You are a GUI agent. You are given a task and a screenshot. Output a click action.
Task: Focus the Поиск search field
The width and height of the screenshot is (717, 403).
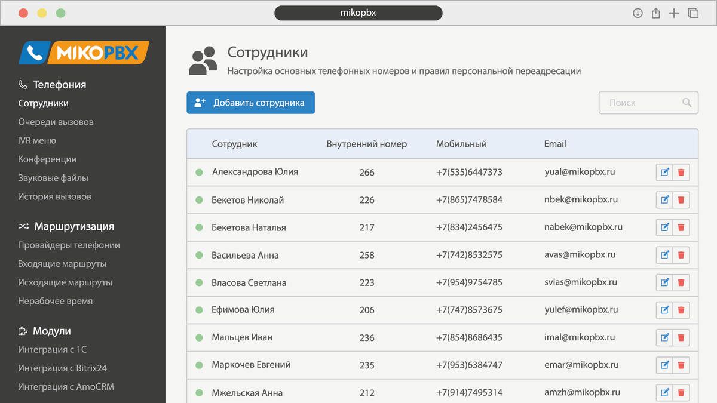click(x=648, y=103)
